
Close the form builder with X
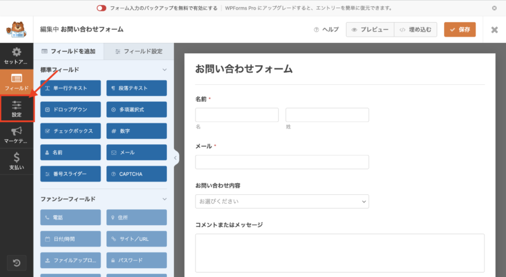(x=495, y=30)
